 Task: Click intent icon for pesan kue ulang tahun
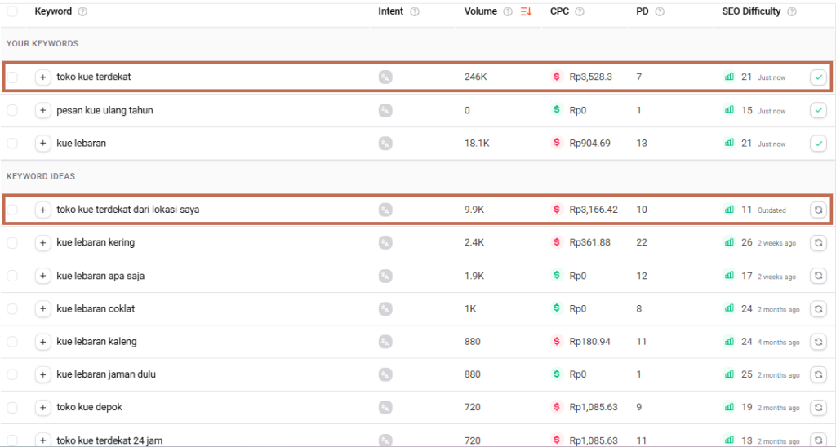pyautogui.click(x=385, y=111)
